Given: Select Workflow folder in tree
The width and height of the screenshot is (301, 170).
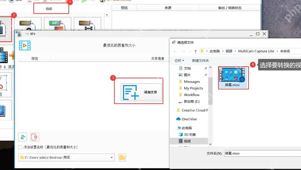Looking at the screenshot, I should pos(192,95).
